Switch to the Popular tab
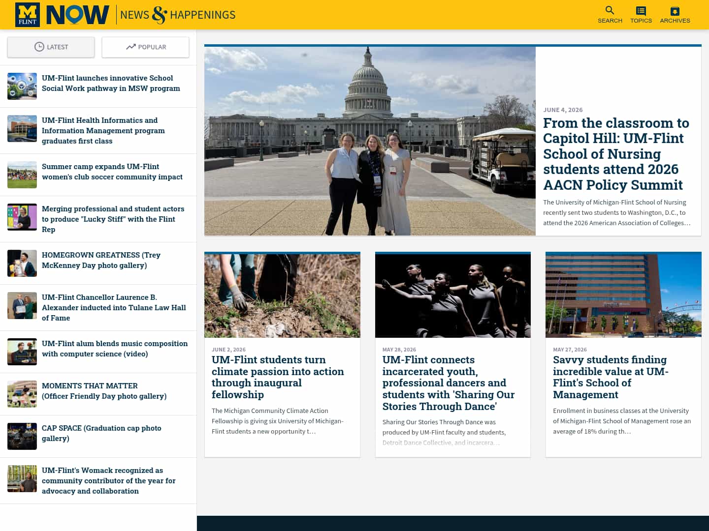 click(145, 47)
